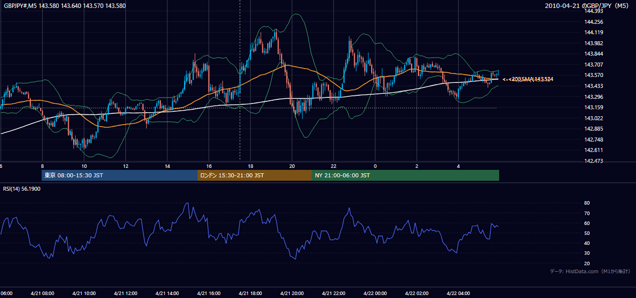Click hour label 16 under the price chart
Image resolution: width=636 pixels, height=298 pixels.
[x=209, y=166]
